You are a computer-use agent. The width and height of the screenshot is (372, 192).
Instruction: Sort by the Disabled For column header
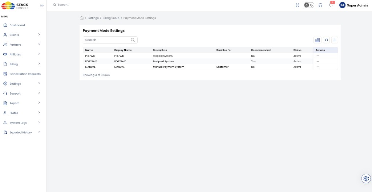coord(224,50)
